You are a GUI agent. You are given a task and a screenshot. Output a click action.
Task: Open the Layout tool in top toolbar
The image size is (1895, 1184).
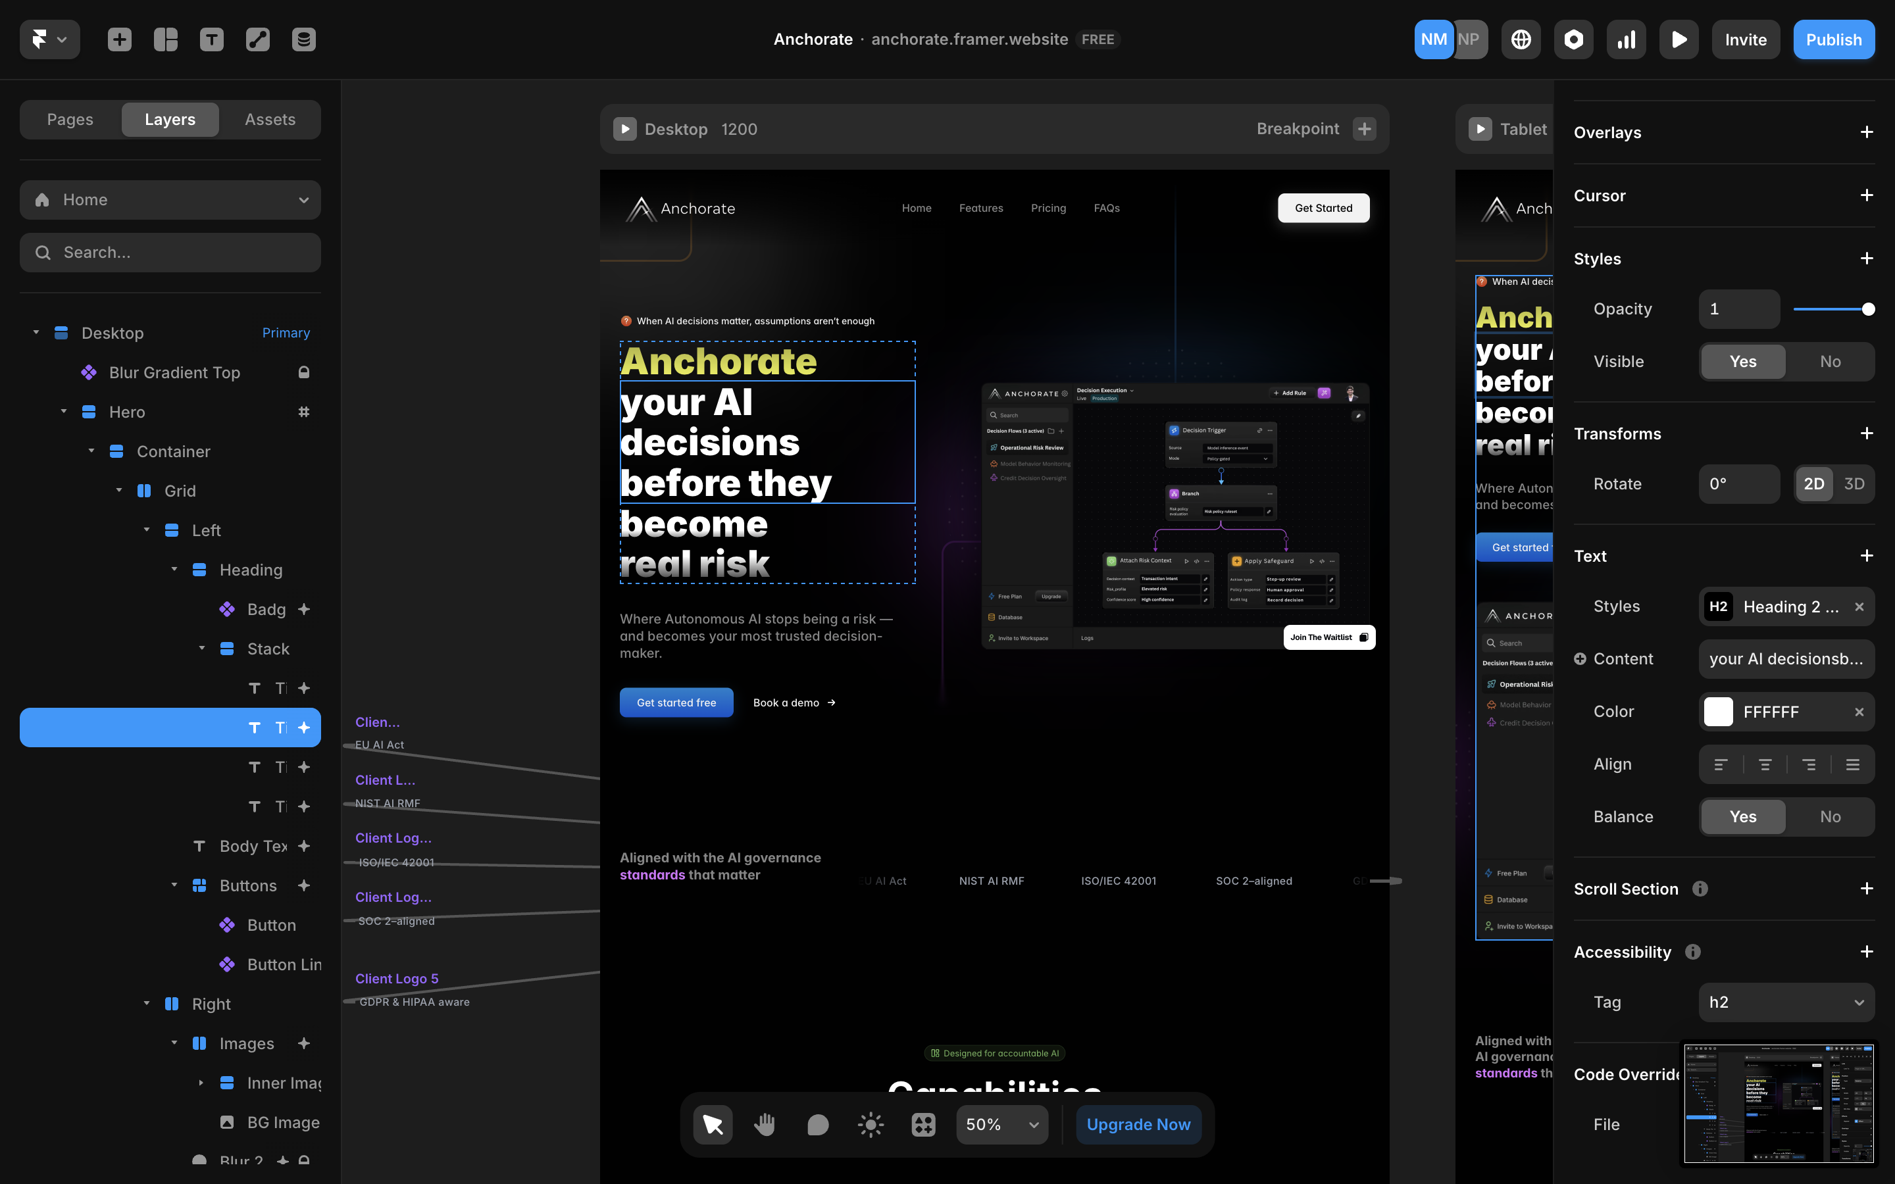(165, 39)
